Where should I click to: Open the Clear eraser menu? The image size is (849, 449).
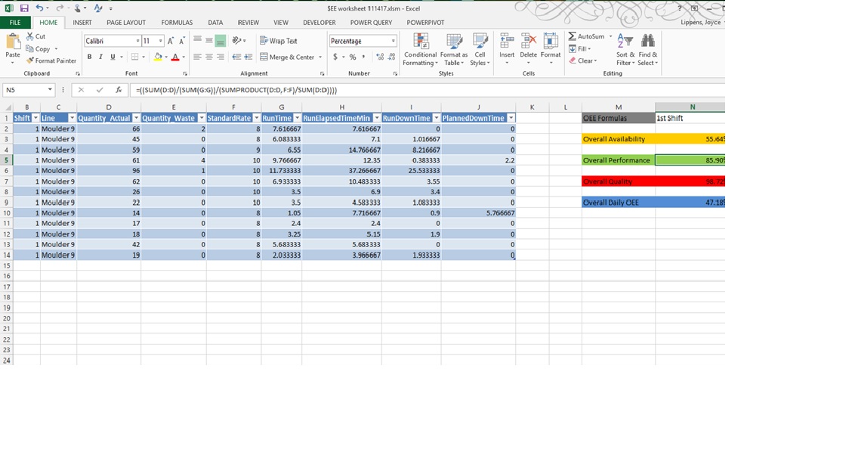pyautogui.click(x=583, y=60)
